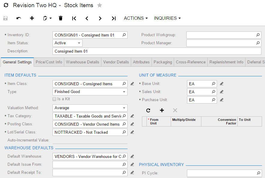Screen dimensions: 265x178
Task: Click the clipboard copy-paste icon
Action: (x=45, y=18)
